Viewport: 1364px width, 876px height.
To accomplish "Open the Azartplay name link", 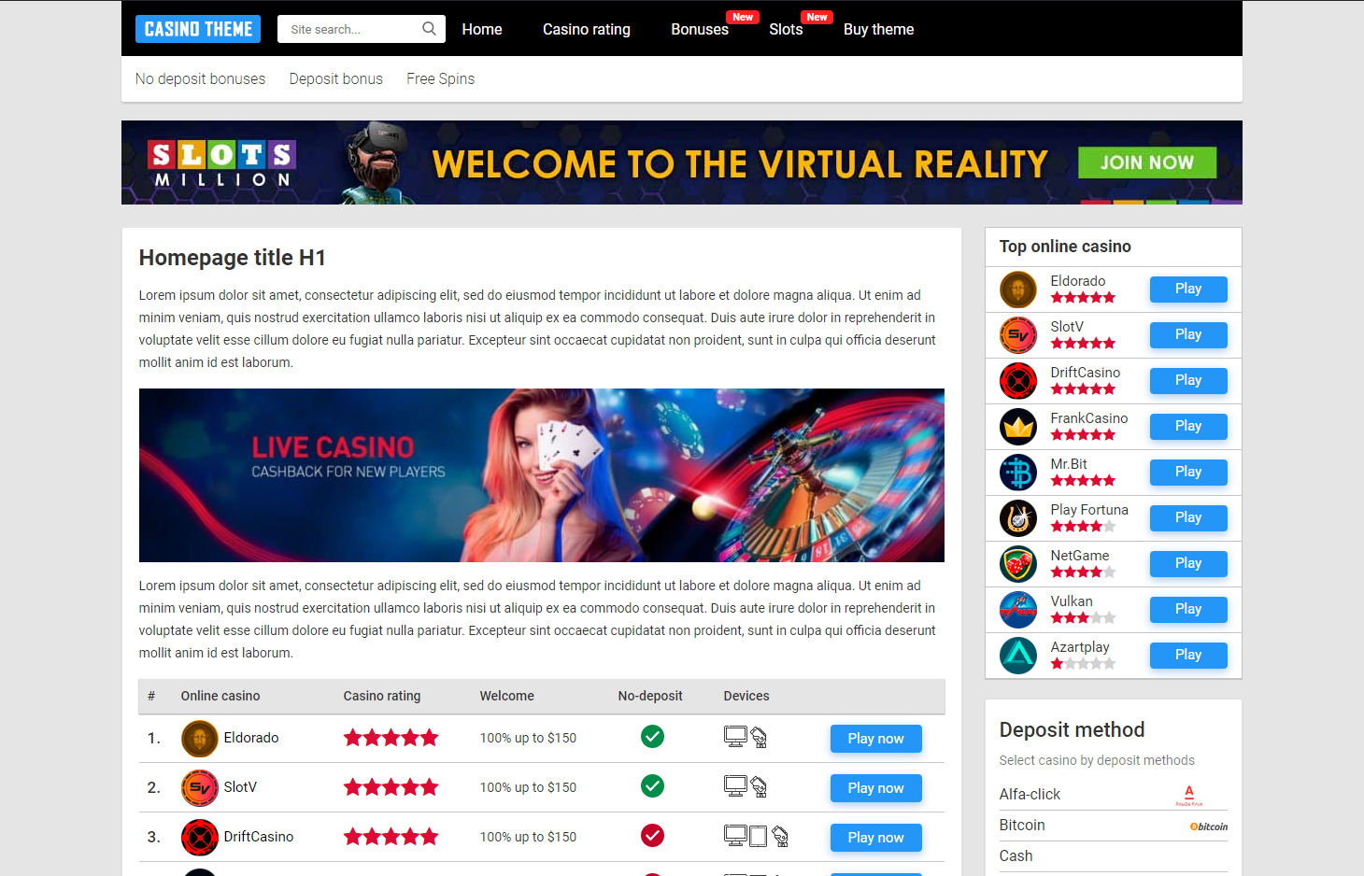I will [x=1080, y=647].
